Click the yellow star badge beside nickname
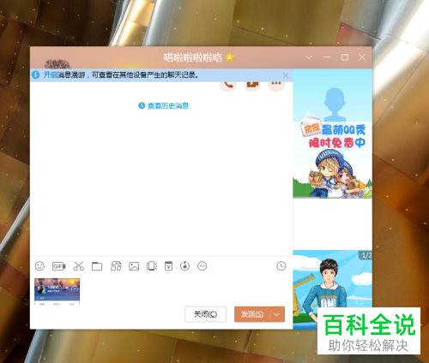 (229, 57)
